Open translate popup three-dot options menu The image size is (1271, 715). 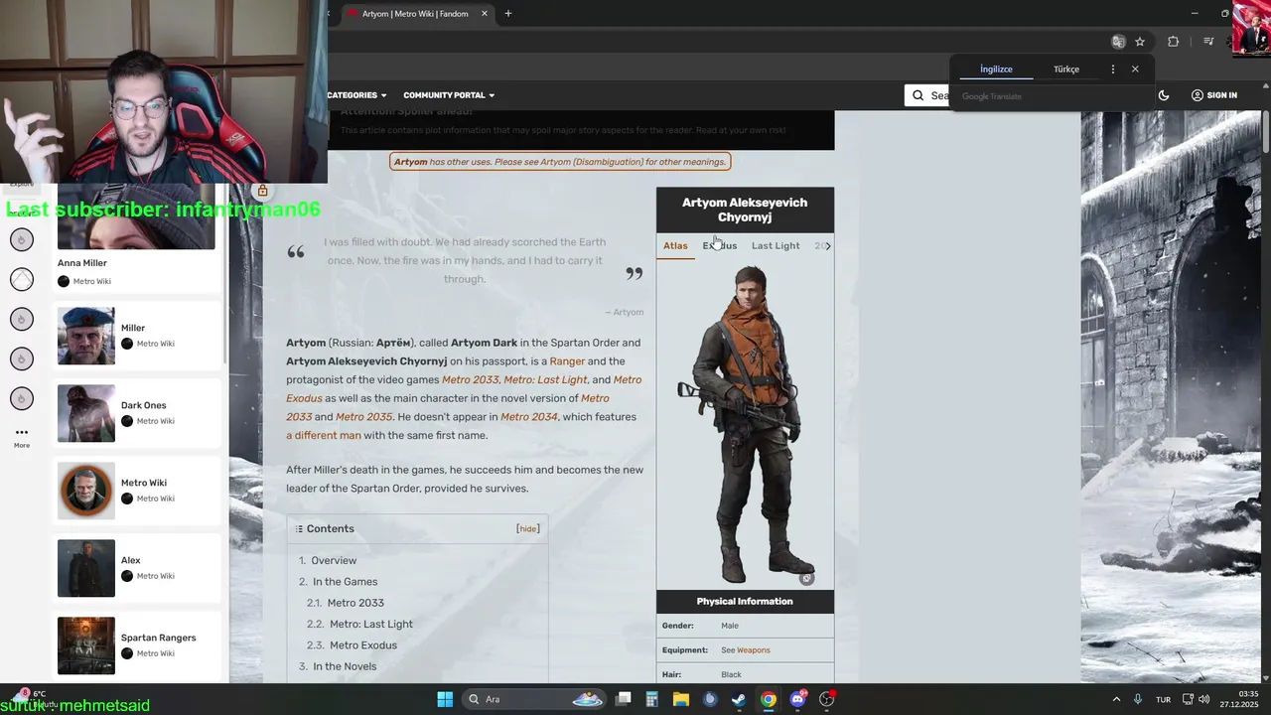[x=1112, y=70]
